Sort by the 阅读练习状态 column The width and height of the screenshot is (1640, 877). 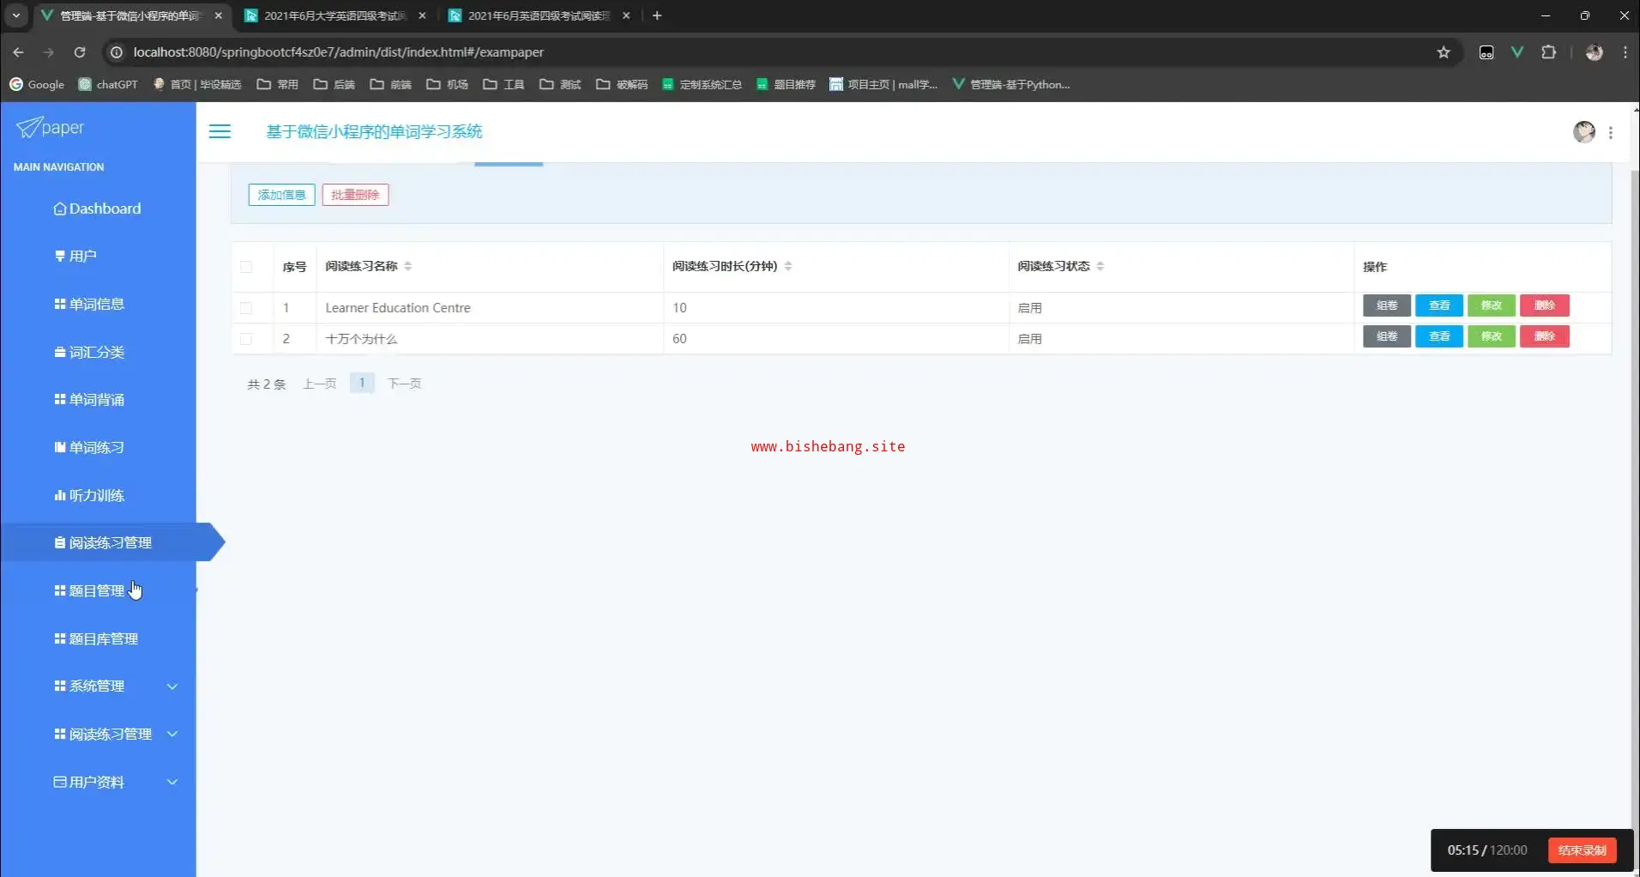1100,266
